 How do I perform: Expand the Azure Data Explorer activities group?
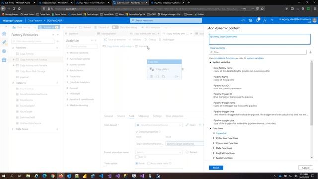(67, 59)
